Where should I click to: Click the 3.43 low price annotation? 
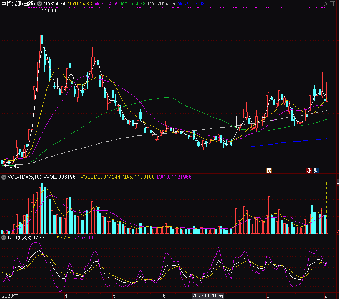14,166
